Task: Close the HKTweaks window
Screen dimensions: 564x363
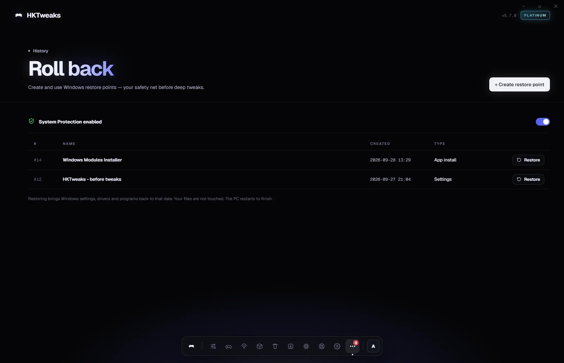Action: [556, 6]
